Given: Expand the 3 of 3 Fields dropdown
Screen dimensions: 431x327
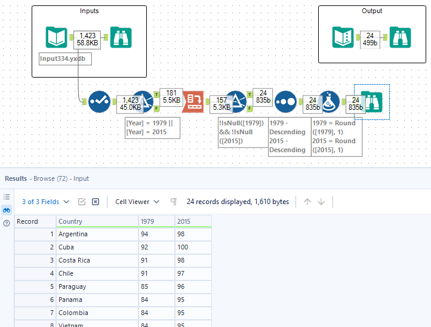Looking at the screenshot, I should click(45, 202).
